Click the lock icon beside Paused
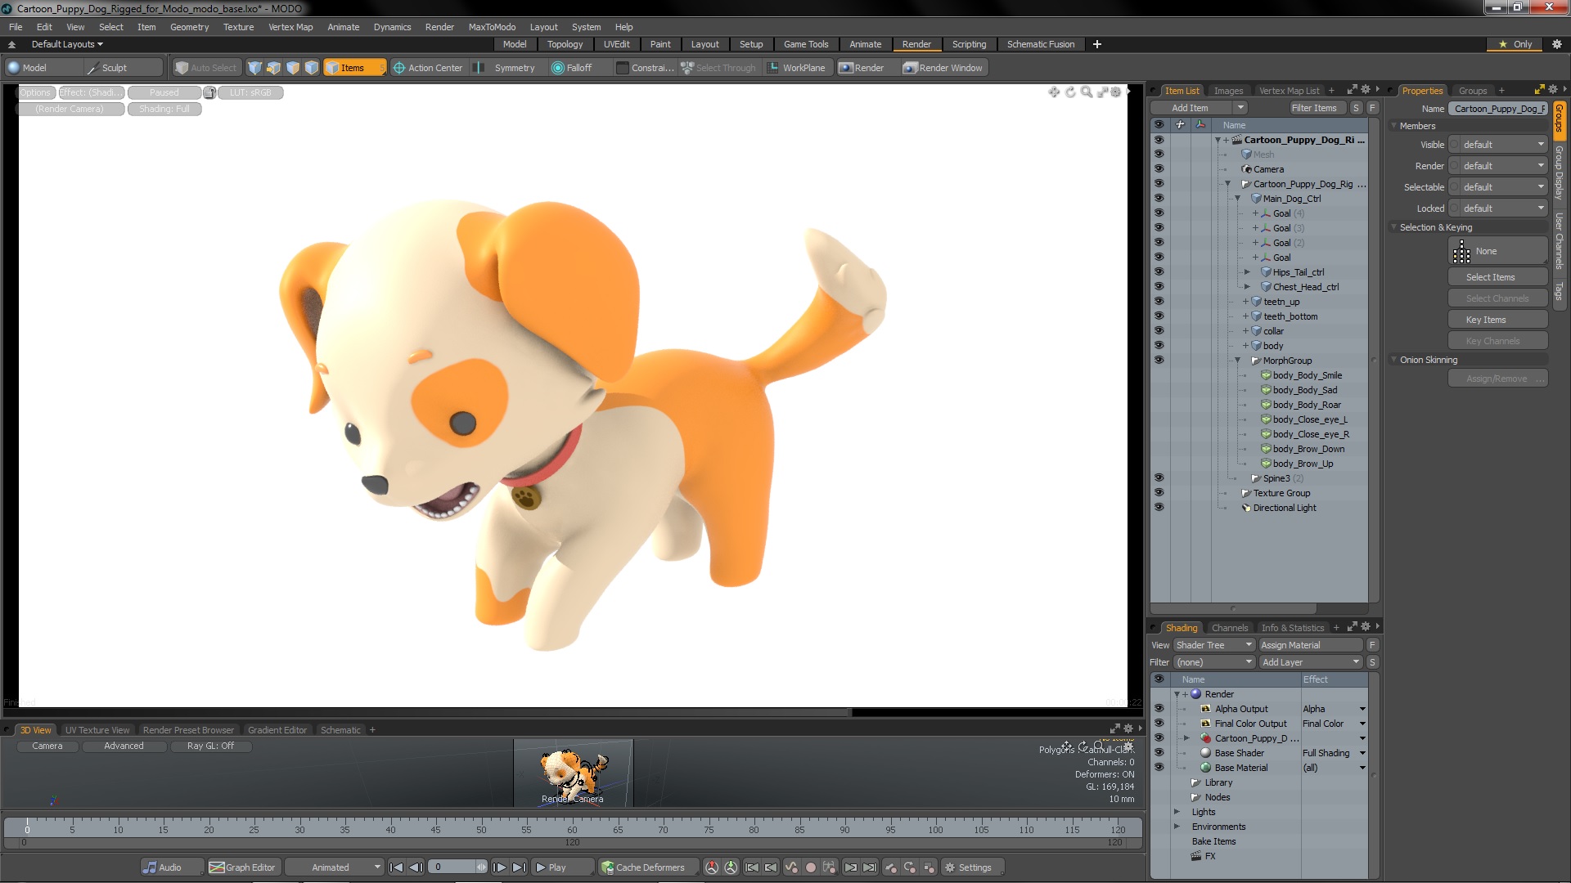 (209, 92)
